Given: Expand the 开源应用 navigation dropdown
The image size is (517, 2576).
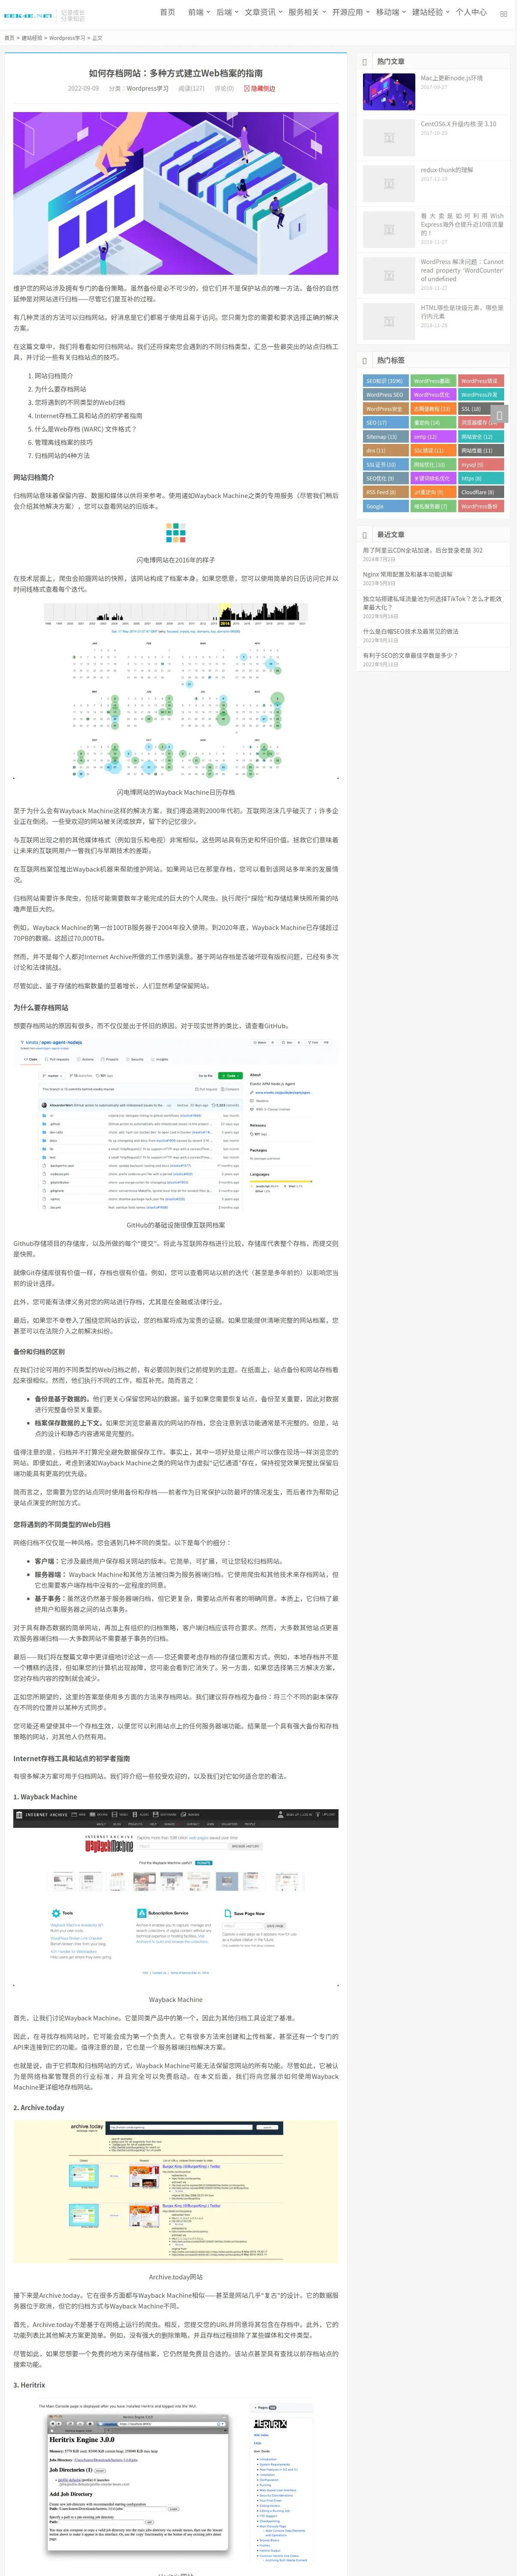Looking at the screenshot, I should point(350,12).
